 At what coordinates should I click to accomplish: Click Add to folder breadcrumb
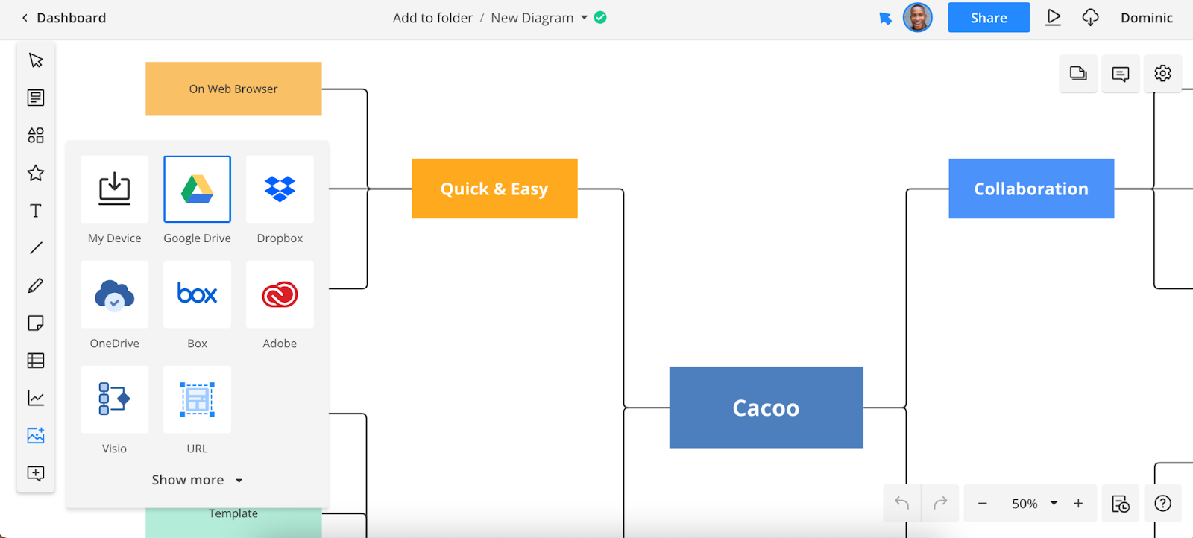(x=432, y=18)
